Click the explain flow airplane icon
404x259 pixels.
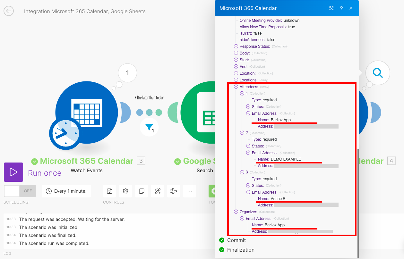tap(174, 191)
